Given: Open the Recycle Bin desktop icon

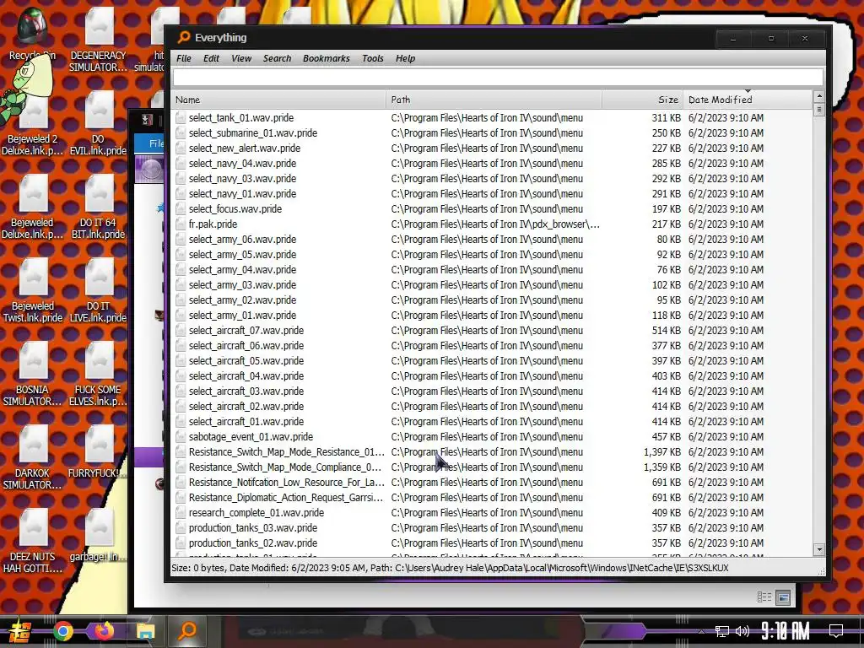Looking at the screenshot, I should pyautogui.click(x=33, y=34).
